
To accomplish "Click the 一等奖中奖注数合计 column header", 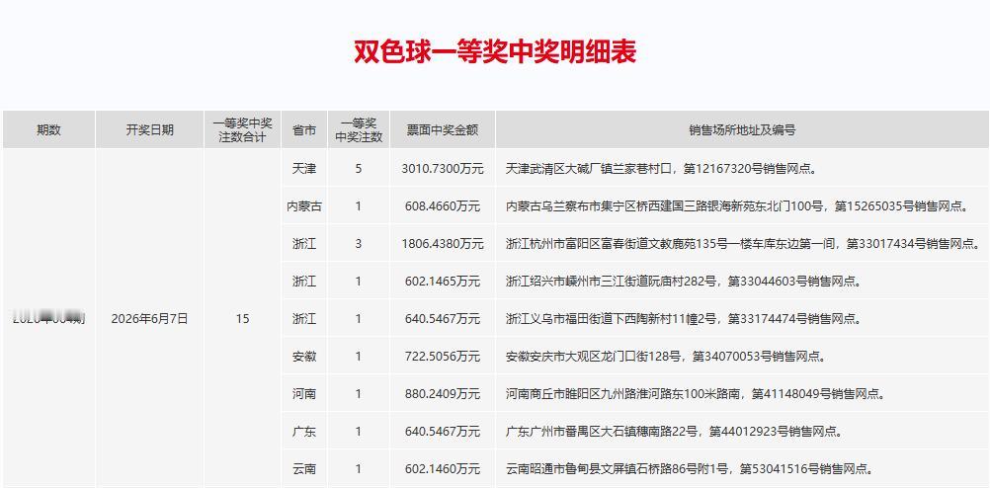I will (x=242, y=130).
